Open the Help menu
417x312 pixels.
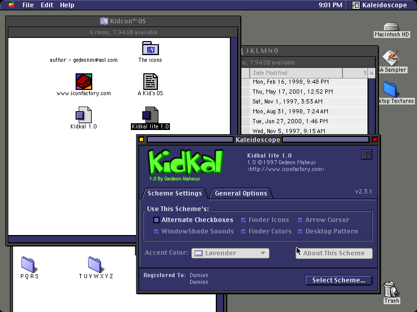click(67, 5)
